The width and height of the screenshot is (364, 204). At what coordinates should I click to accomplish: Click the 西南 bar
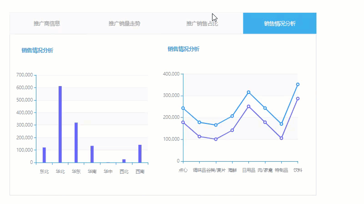(x=140, y=153)
